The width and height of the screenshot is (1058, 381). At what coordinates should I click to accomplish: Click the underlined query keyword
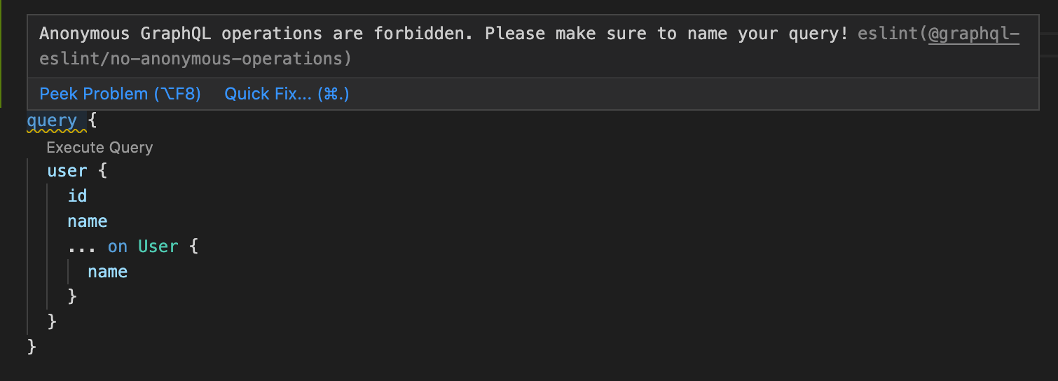[52, 120]
